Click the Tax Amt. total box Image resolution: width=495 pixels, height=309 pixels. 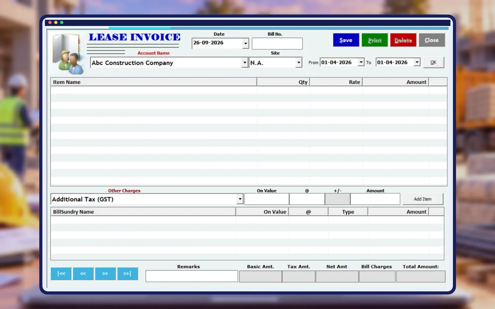point(299,277)
